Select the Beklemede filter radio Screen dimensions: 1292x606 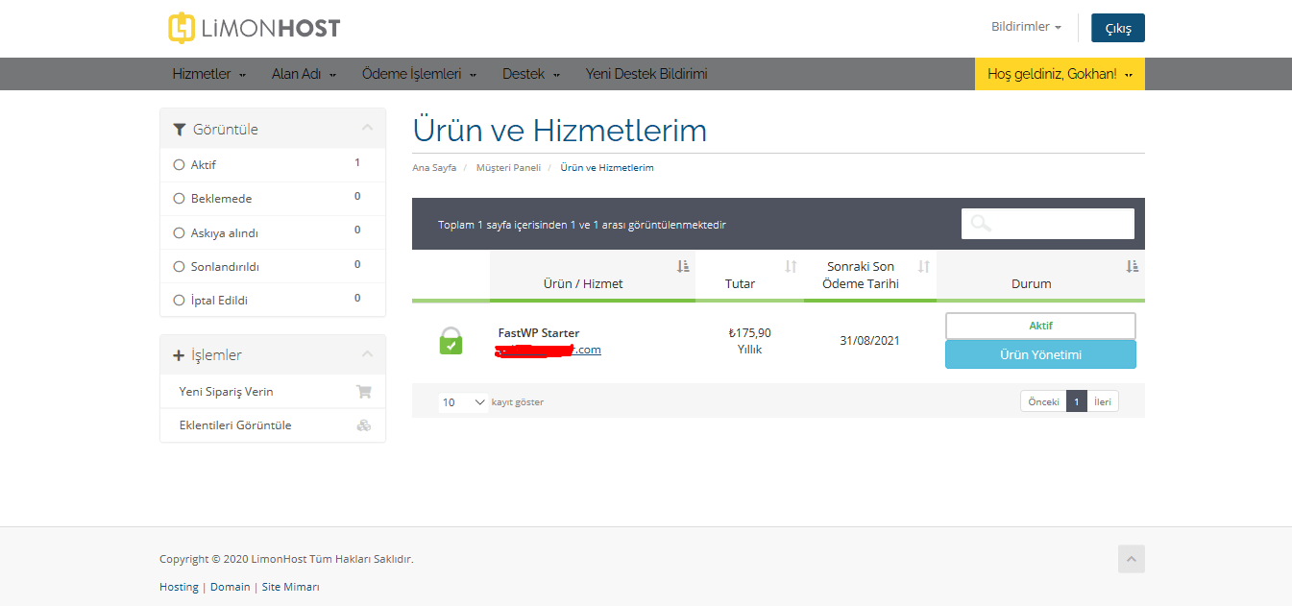point(179,199)
